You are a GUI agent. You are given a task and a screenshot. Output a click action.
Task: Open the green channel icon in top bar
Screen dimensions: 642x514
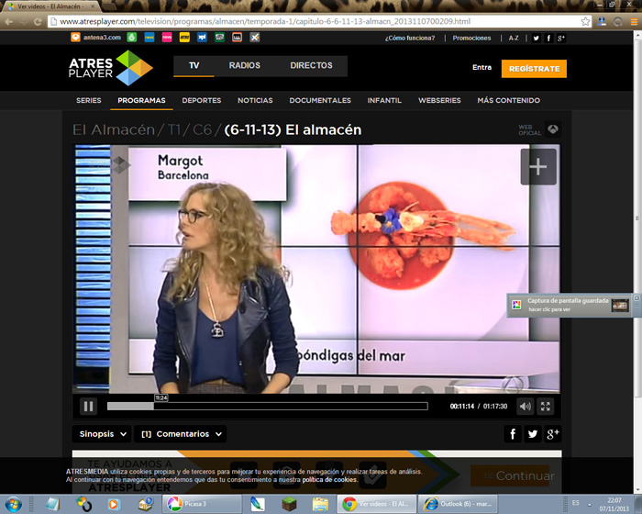pos(131,38)
